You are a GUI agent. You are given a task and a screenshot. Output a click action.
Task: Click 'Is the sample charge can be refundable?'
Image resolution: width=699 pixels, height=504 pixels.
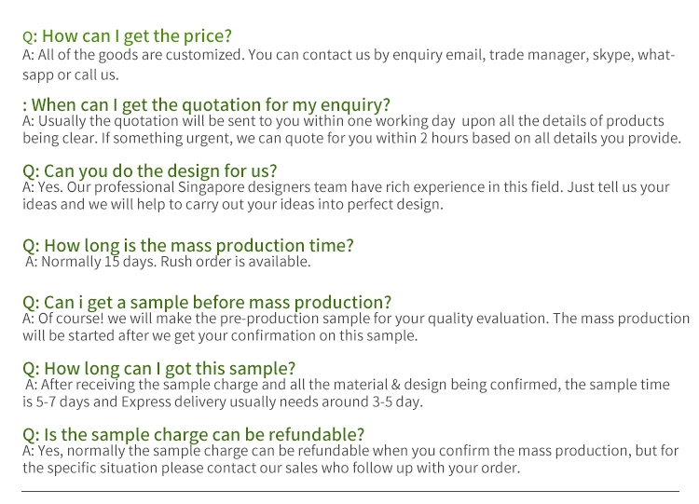tap(193, 434)
